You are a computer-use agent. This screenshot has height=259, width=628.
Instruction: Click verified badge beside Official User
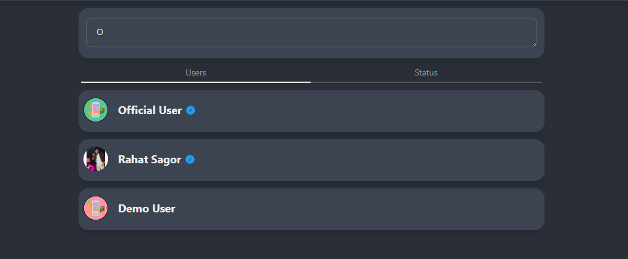(x=191, y=110)
